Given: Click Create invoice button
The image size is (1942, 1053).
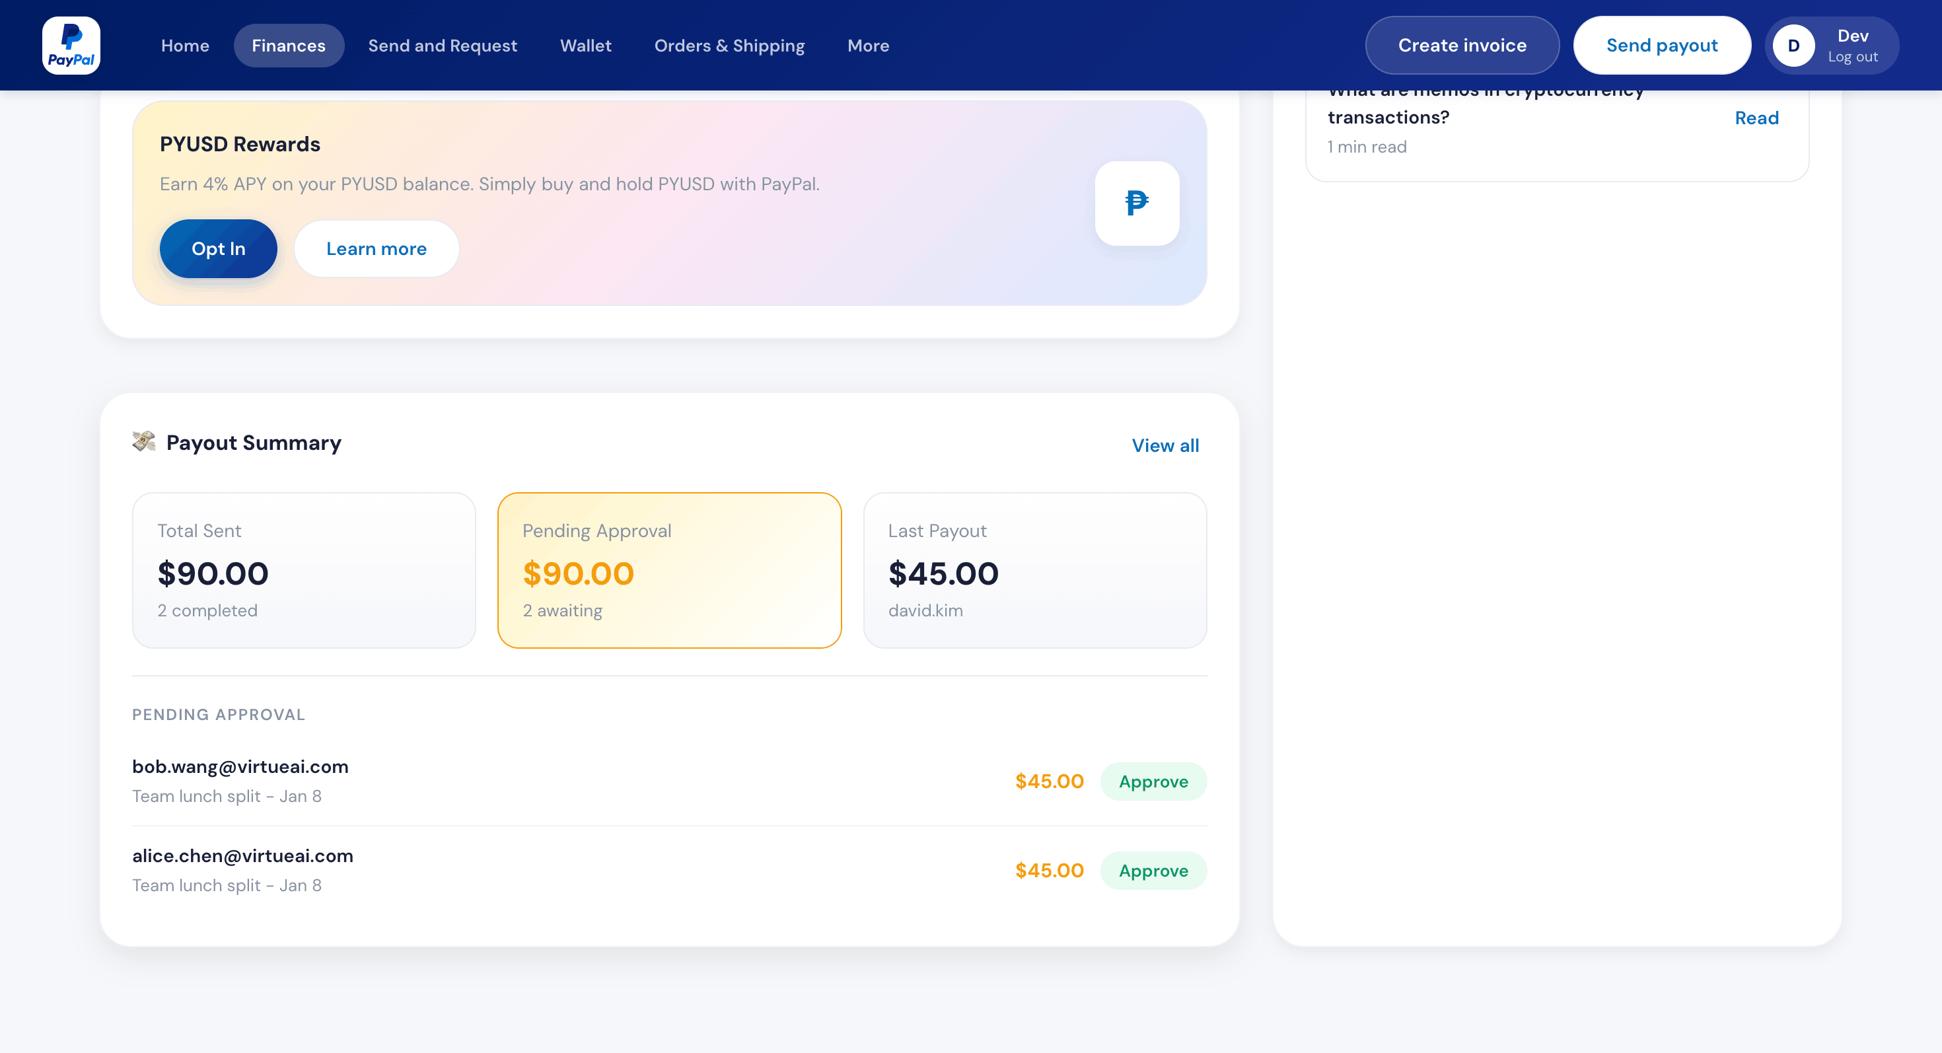Looking at the screenshot, I should (x=1462, y=45).
